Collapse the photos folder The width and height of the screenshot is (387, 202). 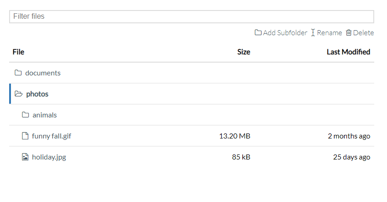(37, 94)
